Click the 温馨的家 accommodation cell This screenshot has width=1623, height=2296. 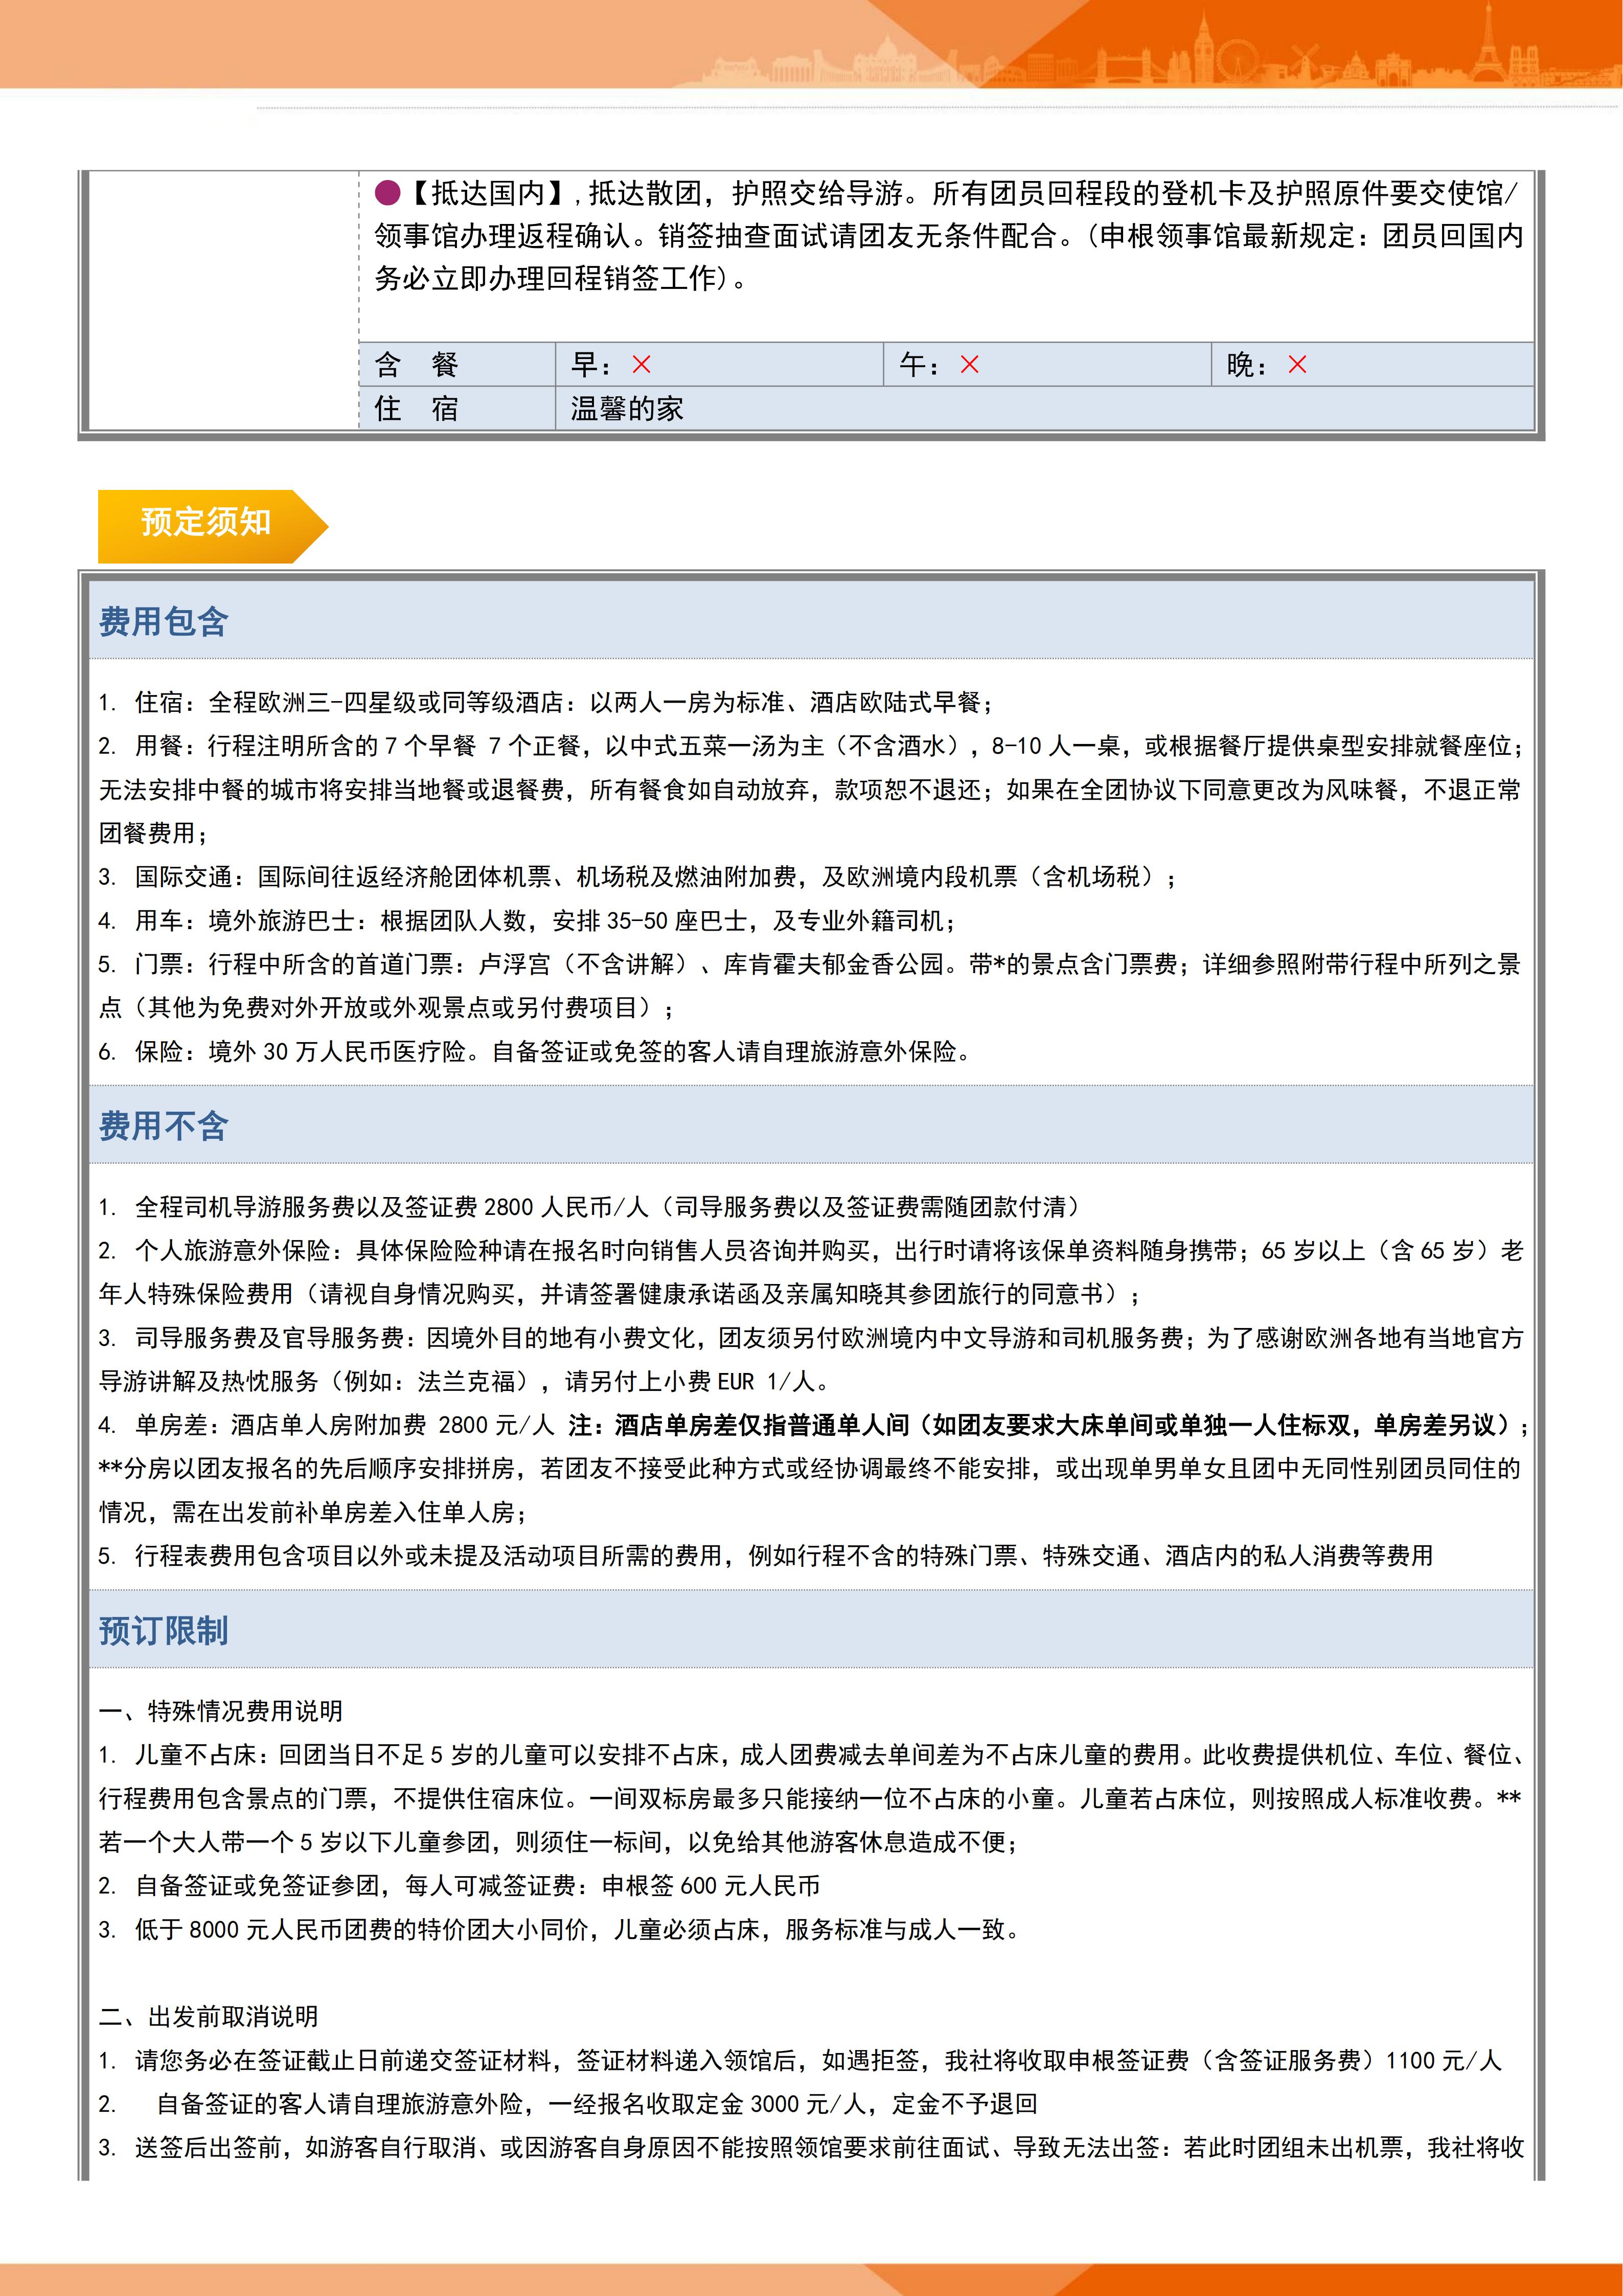627,408
